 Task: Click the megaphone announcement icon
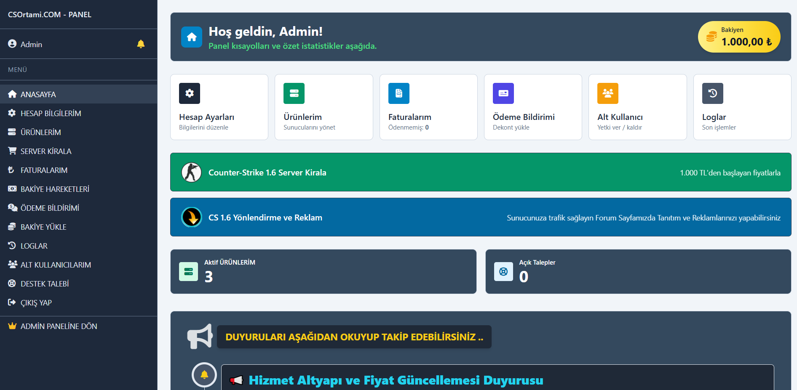[200, 336]
